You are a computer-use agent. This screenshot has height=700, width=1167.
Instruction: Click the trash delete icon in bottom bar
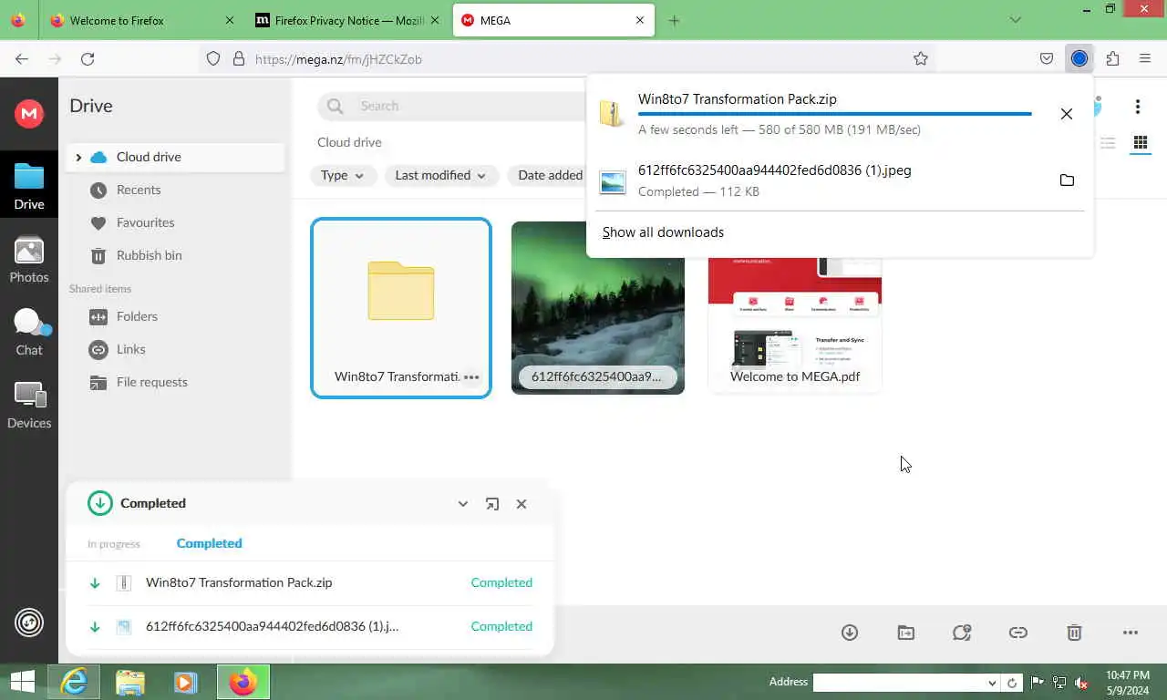point(1075,633)
